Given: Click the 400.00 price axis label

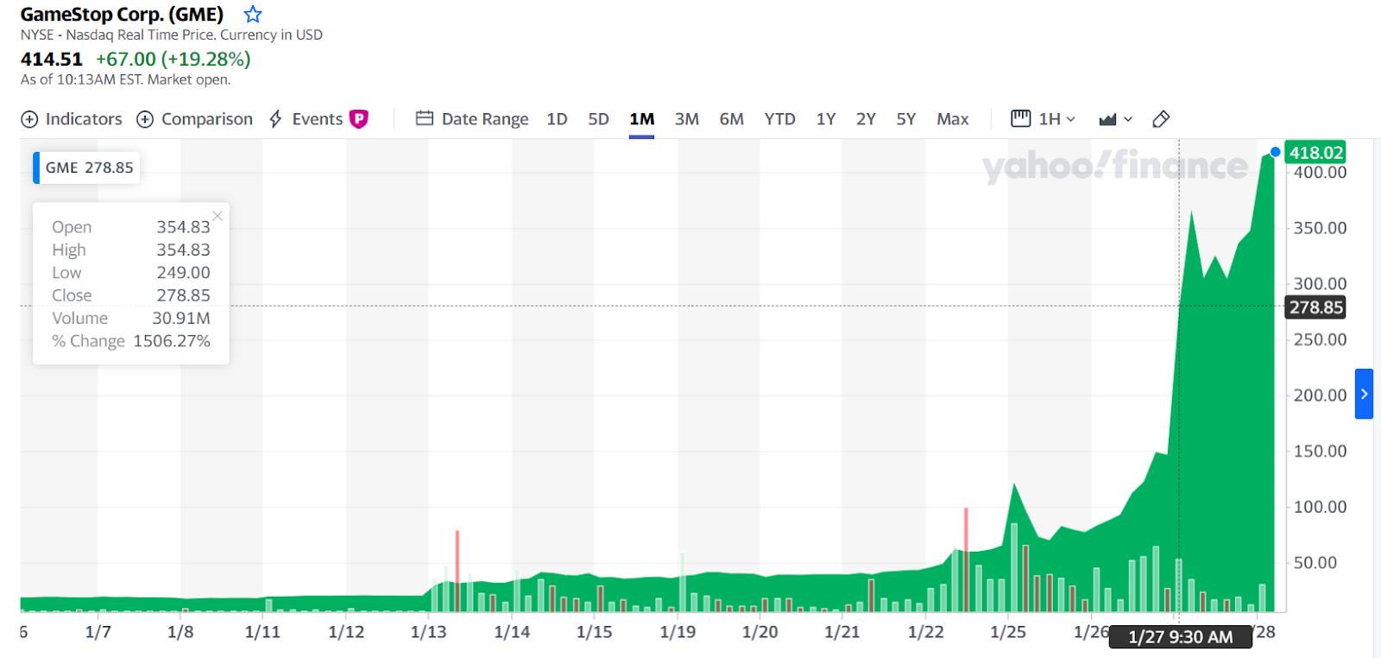Looking at the screenshot, I should (x=1320, y=173).
